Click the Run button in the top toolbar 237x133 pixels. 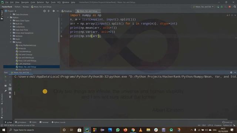(218, 7)
